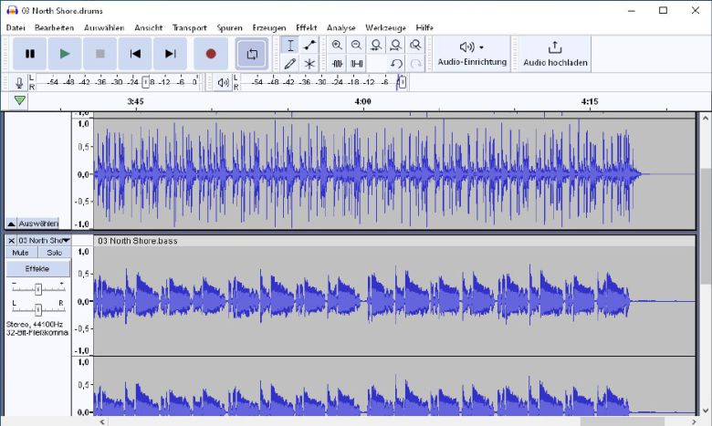Click the Effekte button on bass track

click(37, 269)
